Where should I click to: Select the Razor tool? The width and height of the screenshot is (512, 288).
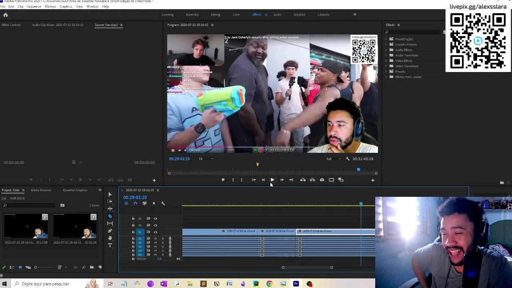110,216
